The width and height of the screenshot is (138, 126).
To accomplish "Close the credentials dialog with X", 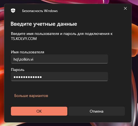I will (125, 8).
